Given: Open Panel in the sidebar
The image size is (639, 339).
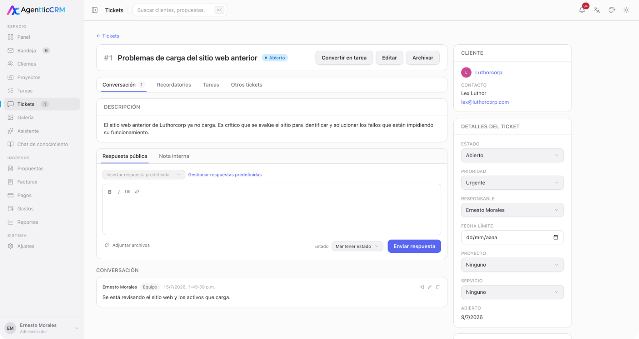Looking at the screenshot, I should (42, 37).
